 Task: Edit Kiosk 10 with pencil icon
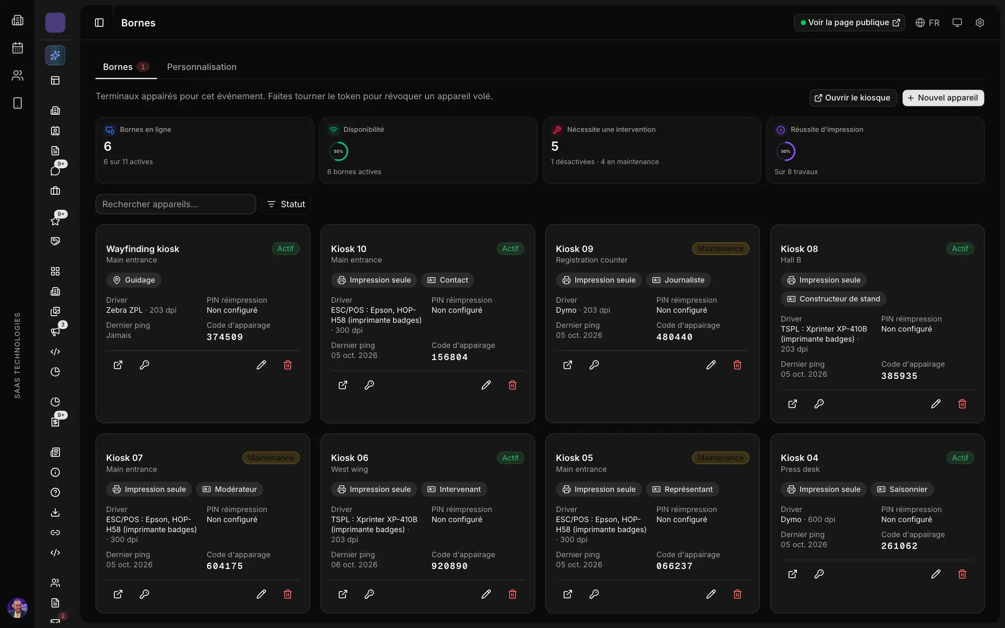pyautogui.click(x=486, y=385)
